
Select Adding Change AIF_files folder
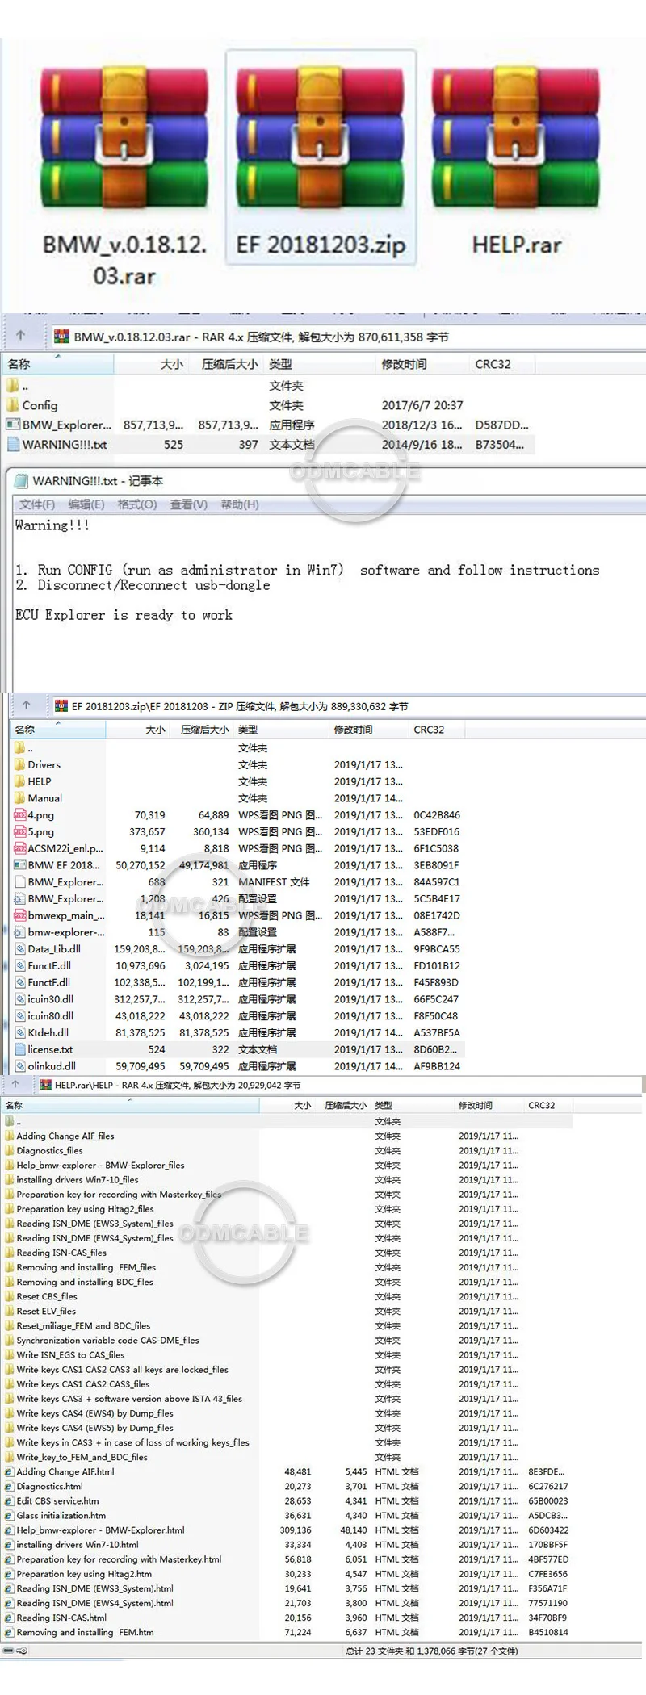point(65,1136)
